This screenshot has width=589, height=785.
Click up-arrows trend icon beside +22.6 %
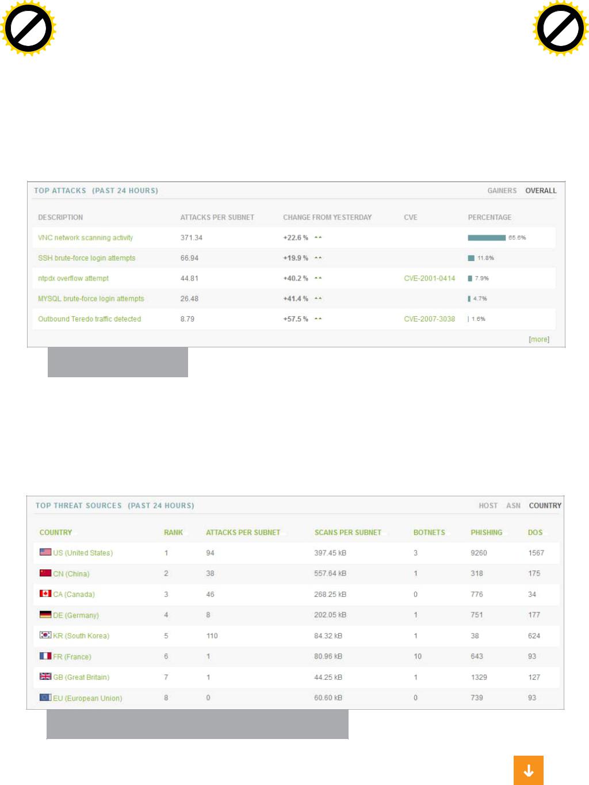318,238
